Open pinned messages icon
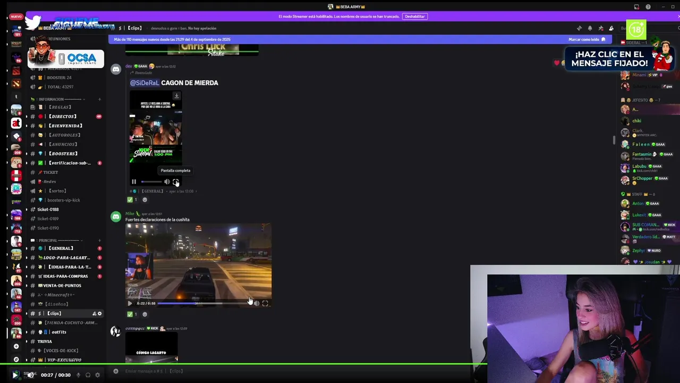Screen dimensions: 680x383 (601, 28)
